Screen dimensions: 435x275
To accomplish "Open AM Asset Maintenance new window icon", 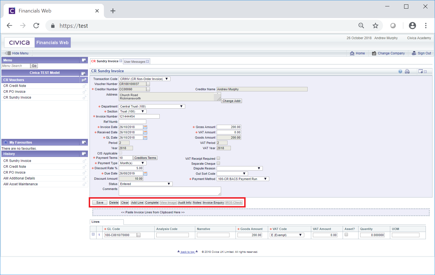I will (84, 184).
